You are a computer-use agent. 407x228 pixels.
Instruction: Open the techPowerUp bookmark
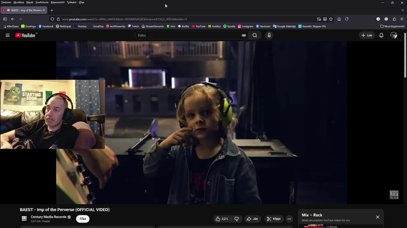(116, 26)
